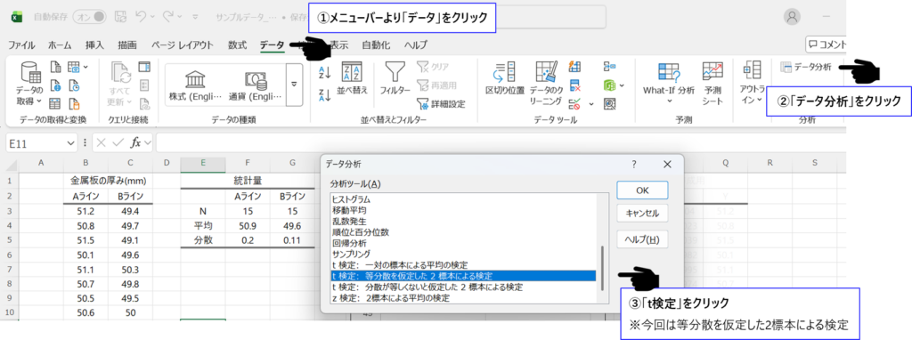Switch to the 描画 tab
This screenshot has height=340, width=912.
point(127,45)
